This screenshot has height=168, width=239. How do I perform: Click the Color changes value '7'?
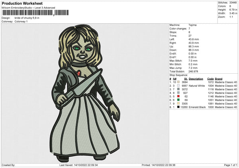[x=189, y=29]
